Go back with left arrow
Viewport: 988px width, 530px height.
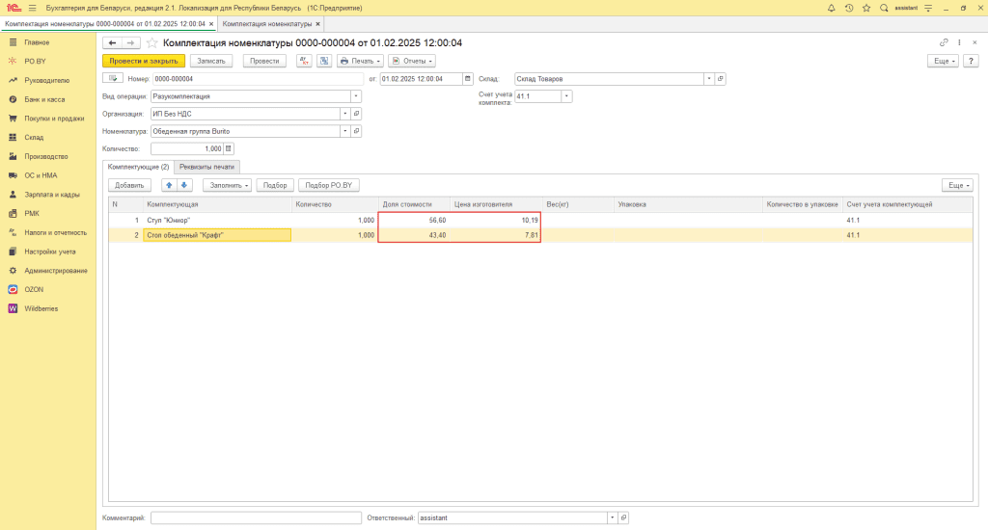[112, 42]
